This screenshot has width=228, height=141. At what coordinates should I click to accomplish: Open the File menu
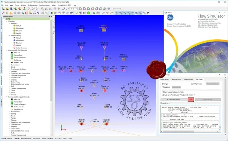click(x=2, y=5)
